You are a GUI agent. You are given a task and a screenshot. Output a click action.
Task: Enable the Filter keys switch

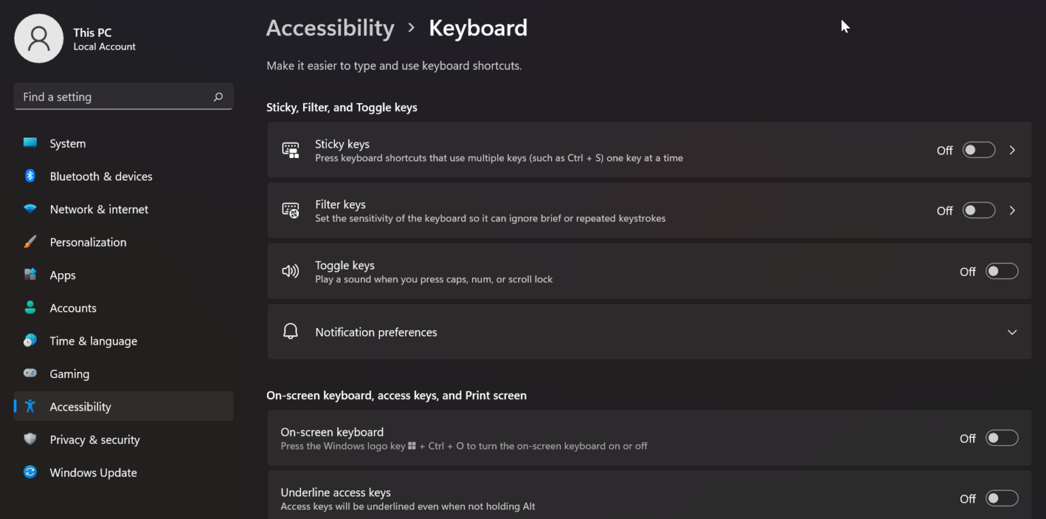(978, 210)
